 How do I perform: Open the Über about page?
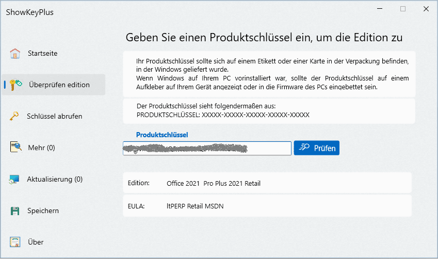[36, 242]
